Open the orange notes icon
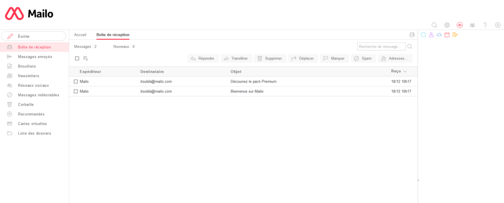Viewport: 504px width, 203px height. click(x=455, y=35)
